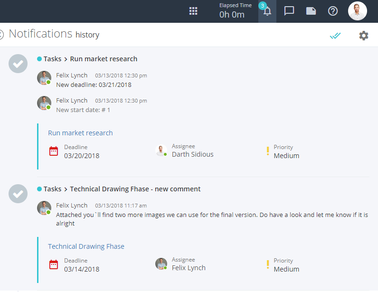This screenshot has width=378, height=292.
Task: Click priority icon in Run market research card
Action: click(x=268, y=151)
